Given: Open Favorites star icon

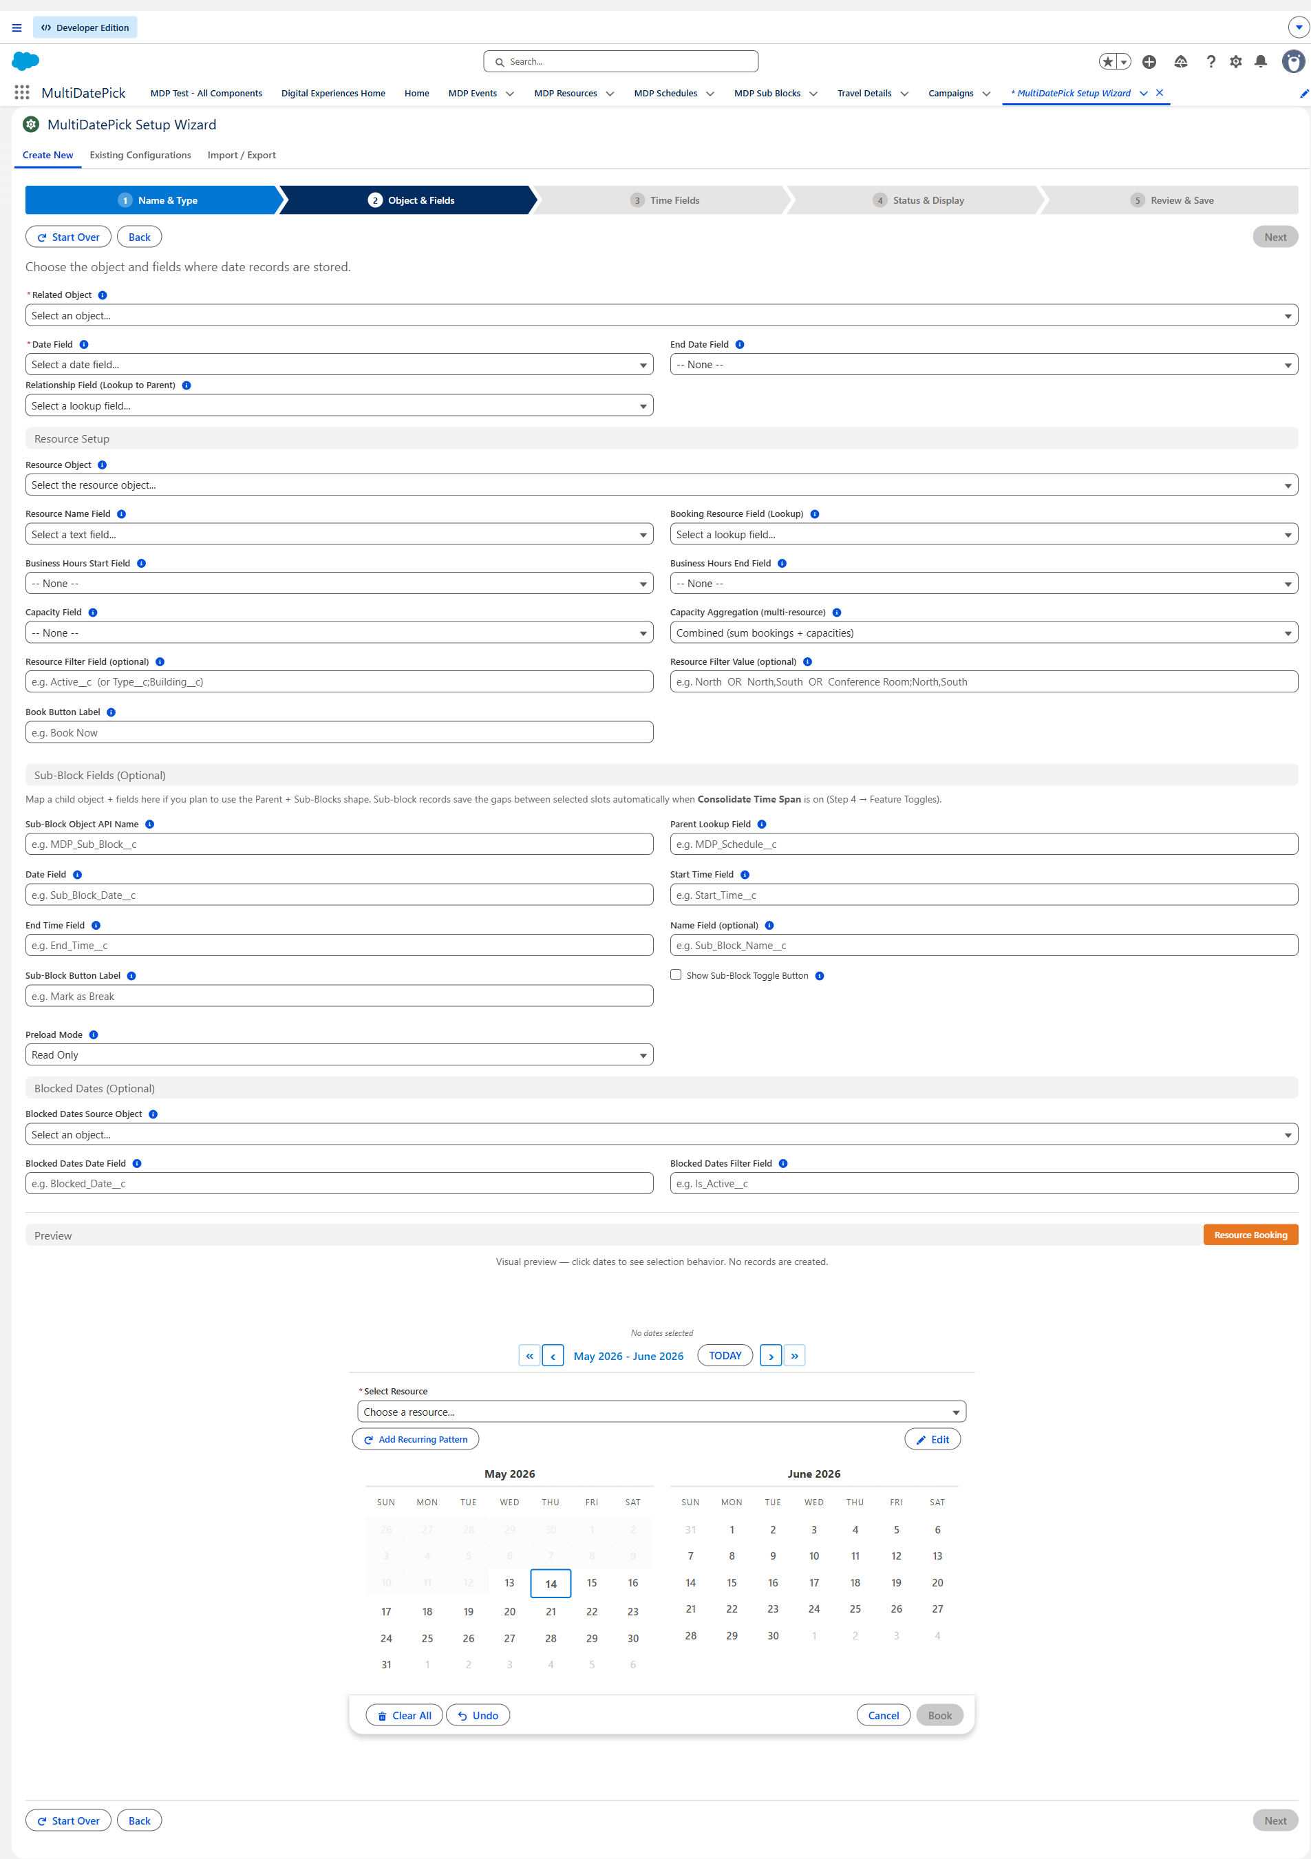Looking at the screenshot, I should pyautogui.click(x=1108, y=61).
